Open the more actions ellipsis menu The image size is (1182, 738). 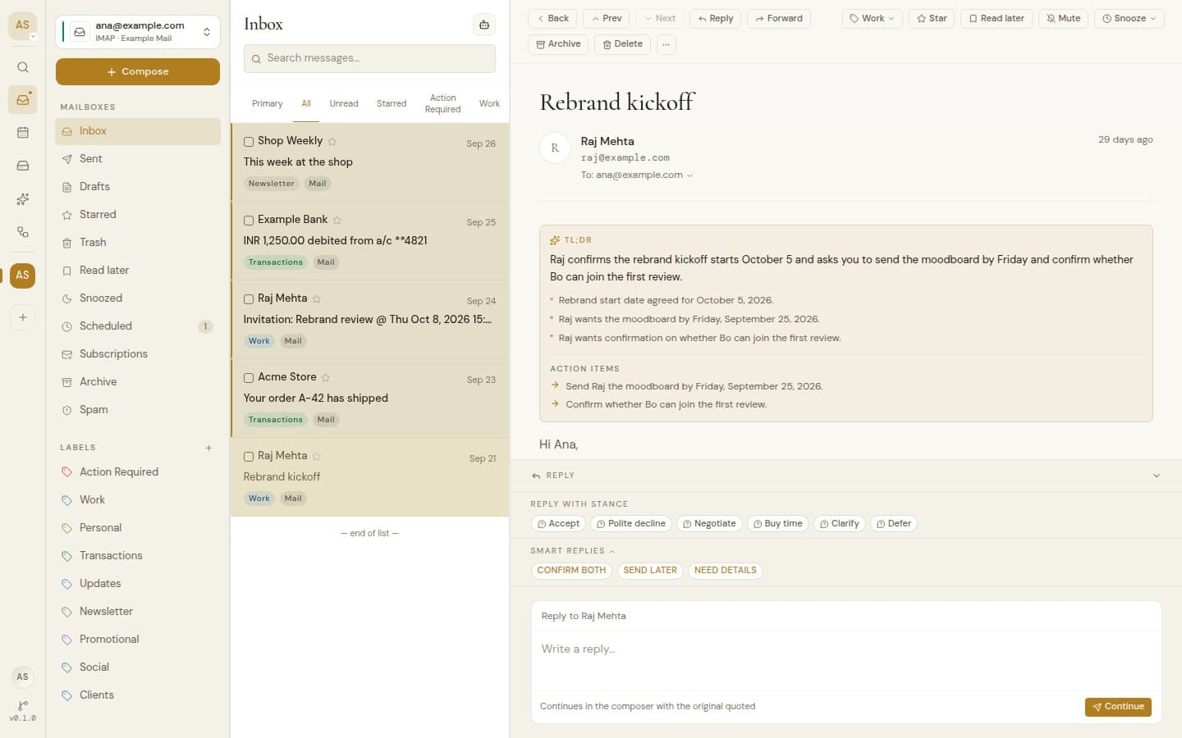[x=667, y=44]
